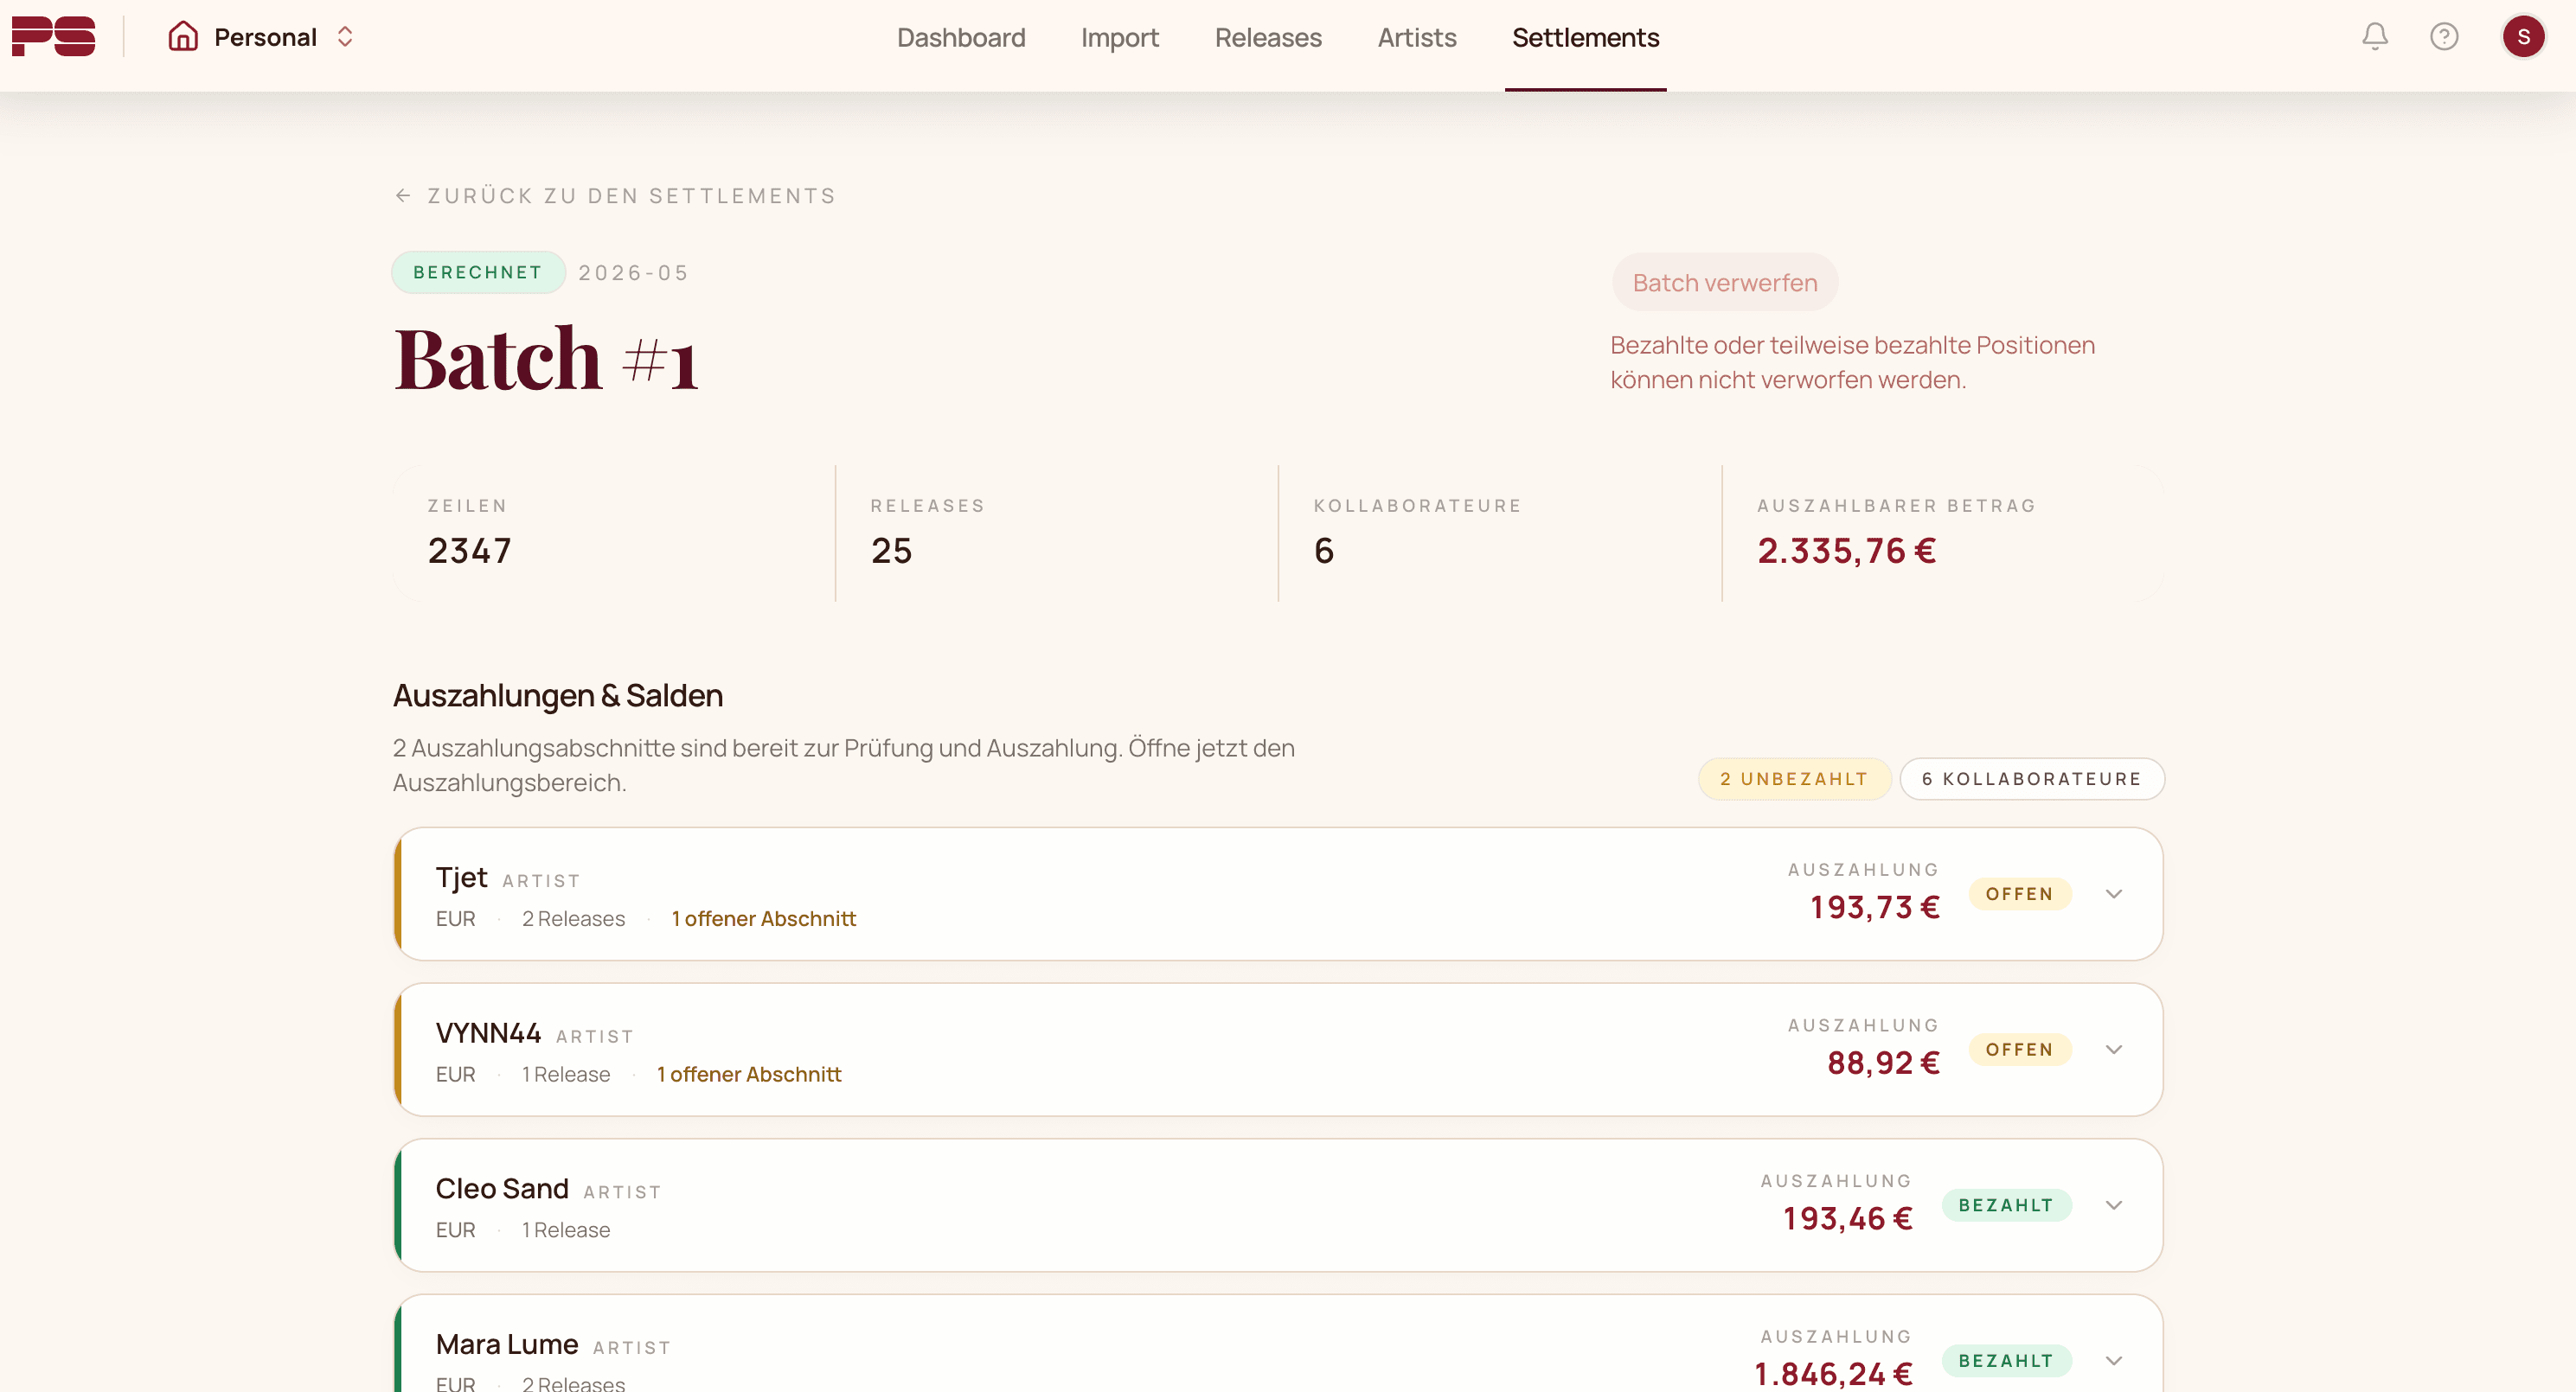This screenshot has width=2576, height=1392.
Task: Open the Import tab
Action: pos(1119,38)
